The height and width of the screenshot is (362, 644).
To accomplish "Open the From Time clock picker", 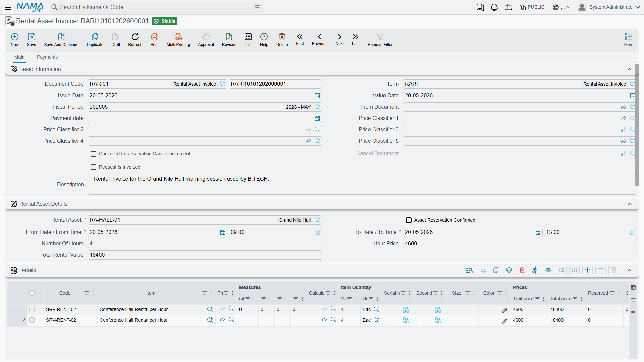I will coord(317,232).
